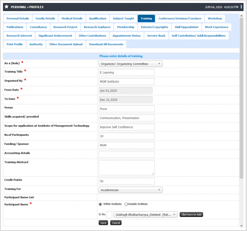The image size is (247, 231).
Task: Go to the Consultancy tab
Action: 38,27
